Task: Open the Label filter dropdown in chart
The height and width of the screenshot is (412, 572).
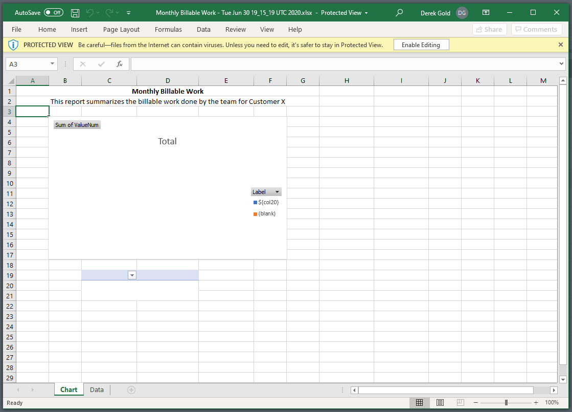Action: [277, 192]
